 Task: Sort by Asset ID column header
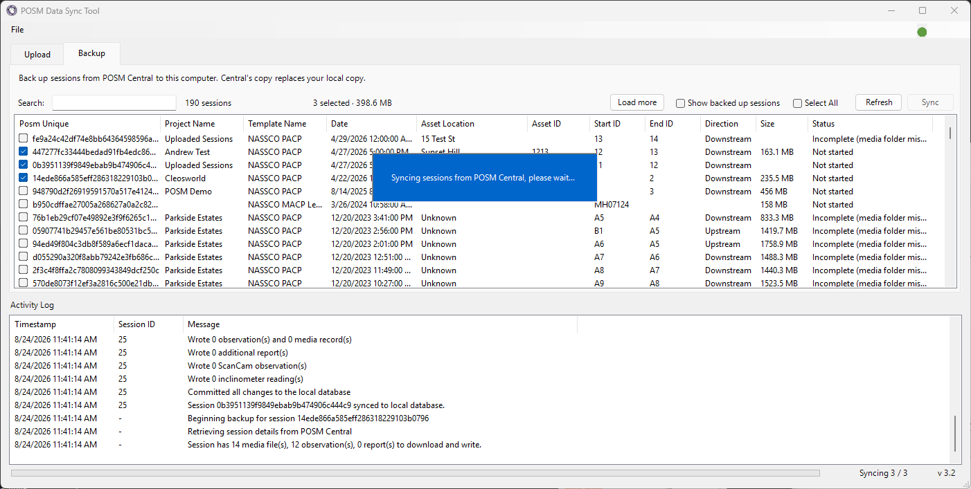coord(559,124)
